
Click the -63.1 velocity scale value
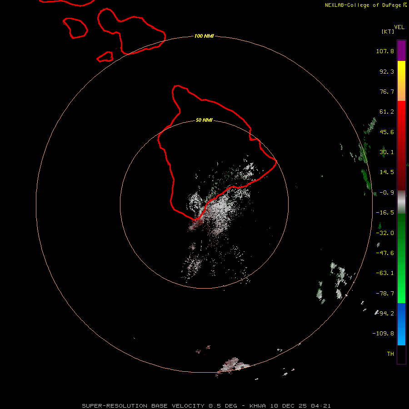tap(385, 273)
